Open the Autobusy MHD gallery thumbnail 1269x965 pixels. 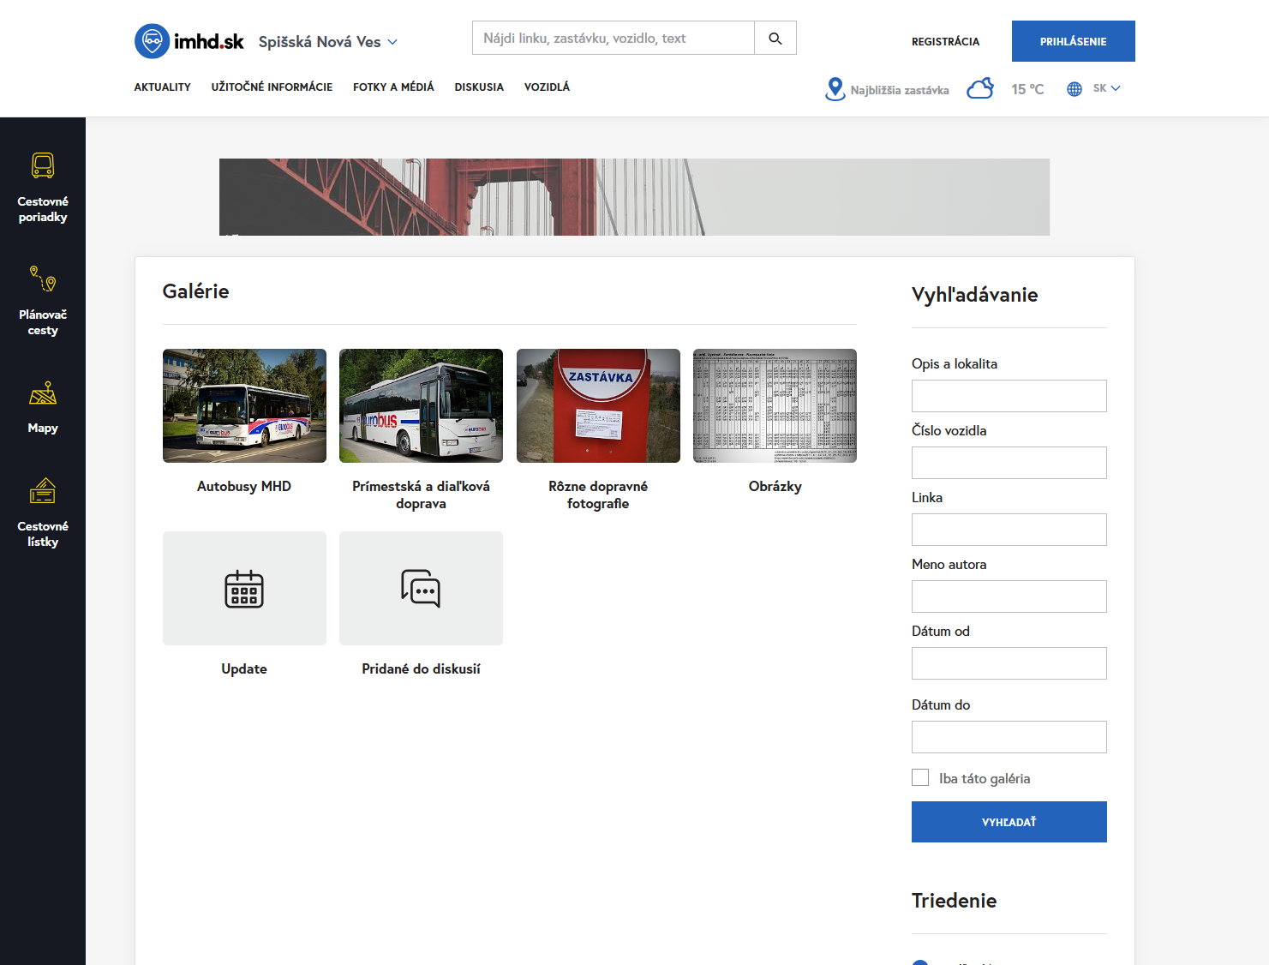click(x=244, y=405)
